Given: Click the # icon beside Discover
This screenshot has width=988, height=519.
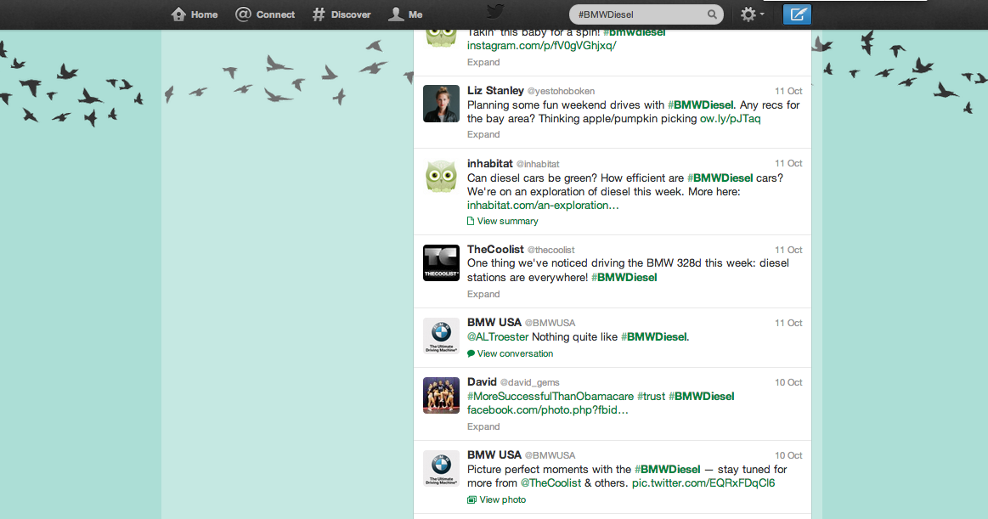Looking at the screenshot, I should coord(319,14).
